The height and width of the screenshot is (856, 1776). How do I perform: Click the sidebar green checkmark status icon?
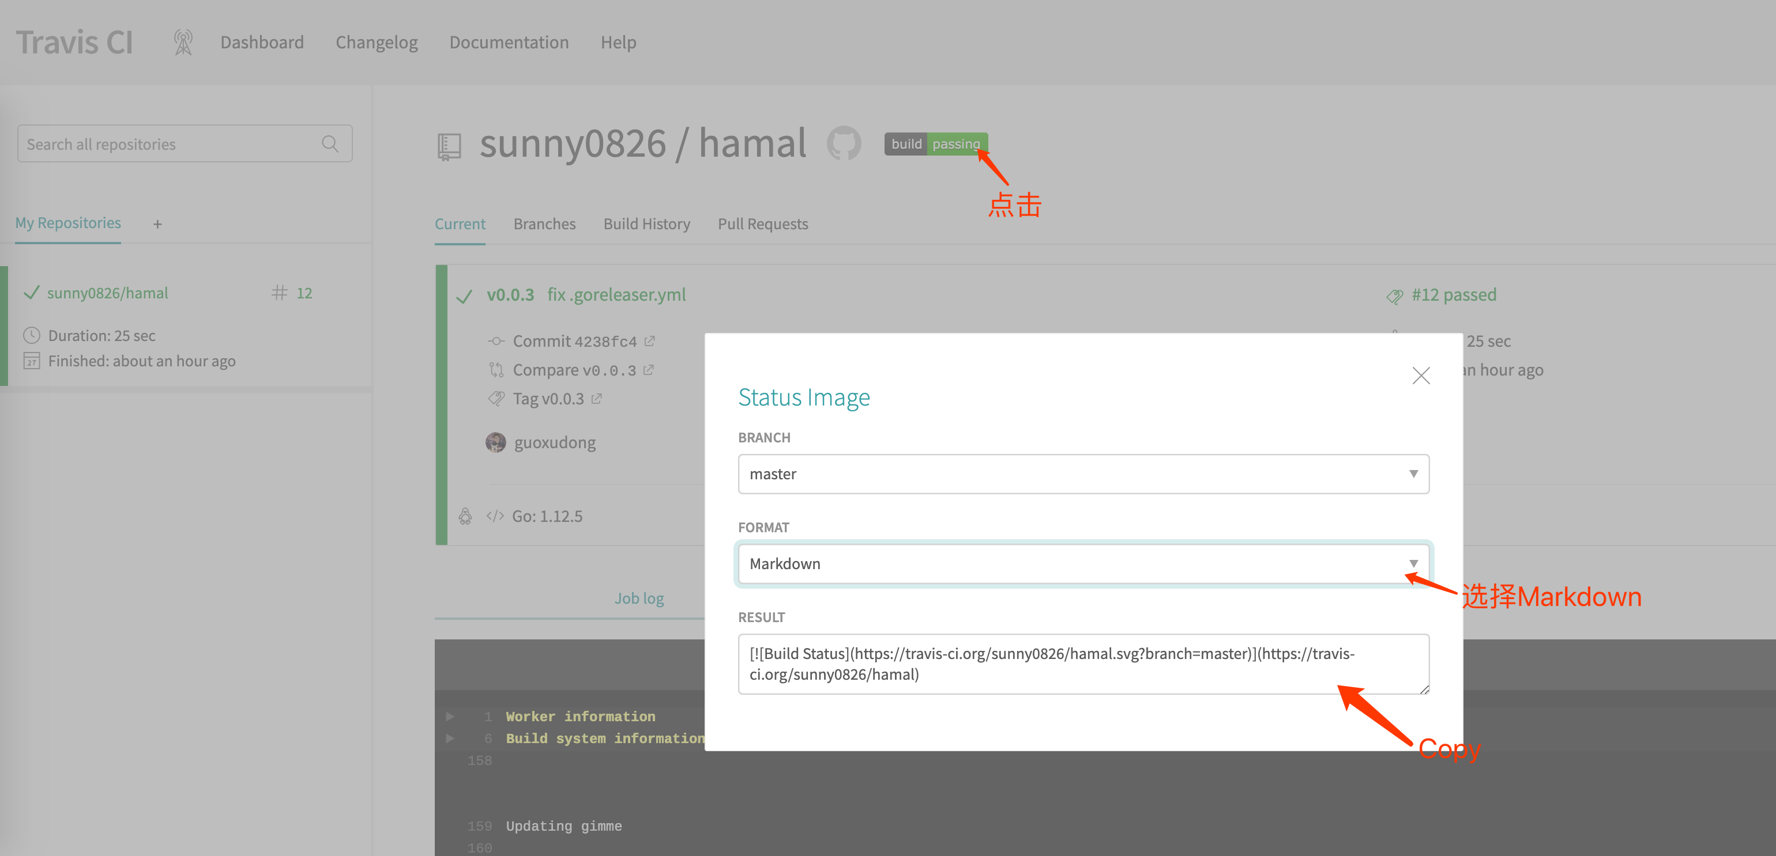point(32,293)
